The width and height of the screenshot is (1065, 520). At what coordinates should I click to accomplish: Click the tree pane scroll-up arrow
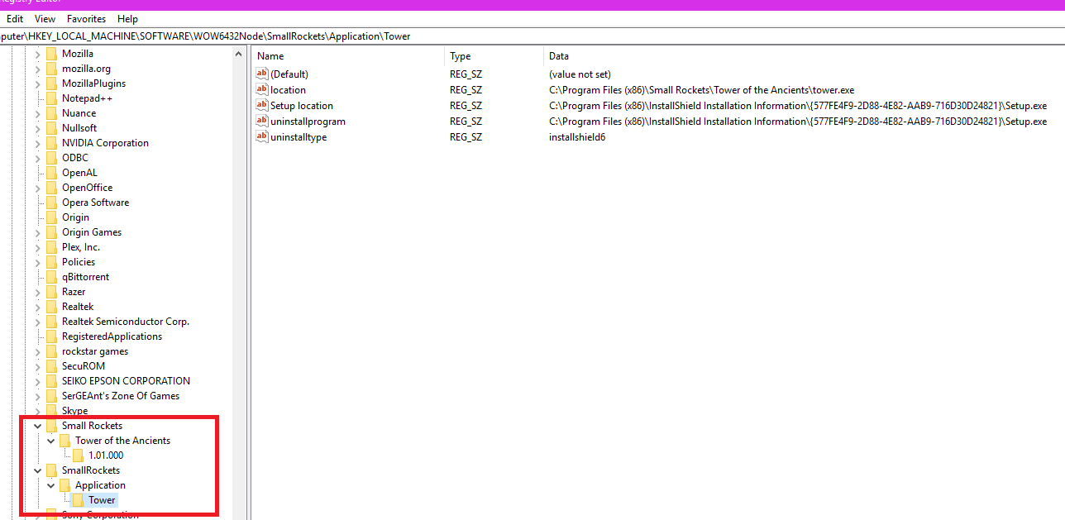241,53
